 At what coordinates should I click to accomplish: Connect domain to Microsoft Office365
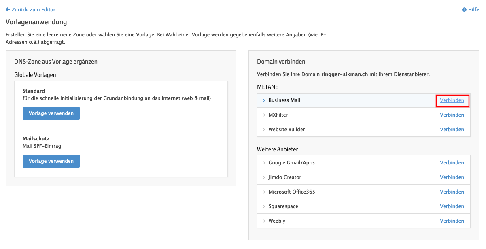pos(452,192)
